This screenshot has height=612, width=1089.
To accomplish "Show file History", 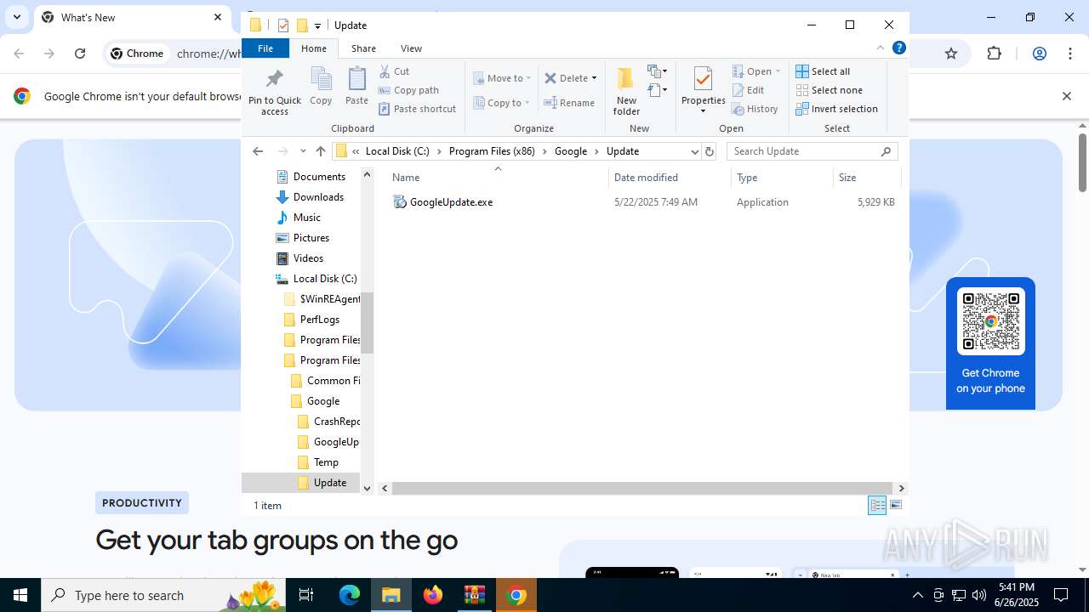I will tap(755, 109).
